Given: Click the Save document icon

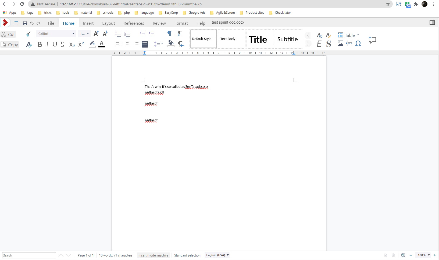Looking at the screenshot, I should 25,23.
